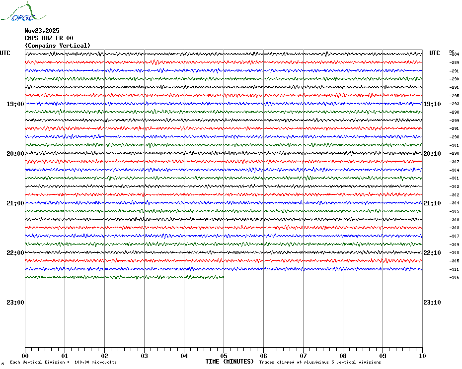Click the 22:10 time label on right
Viewport: 462px width, 369px height.
(432, 253)
